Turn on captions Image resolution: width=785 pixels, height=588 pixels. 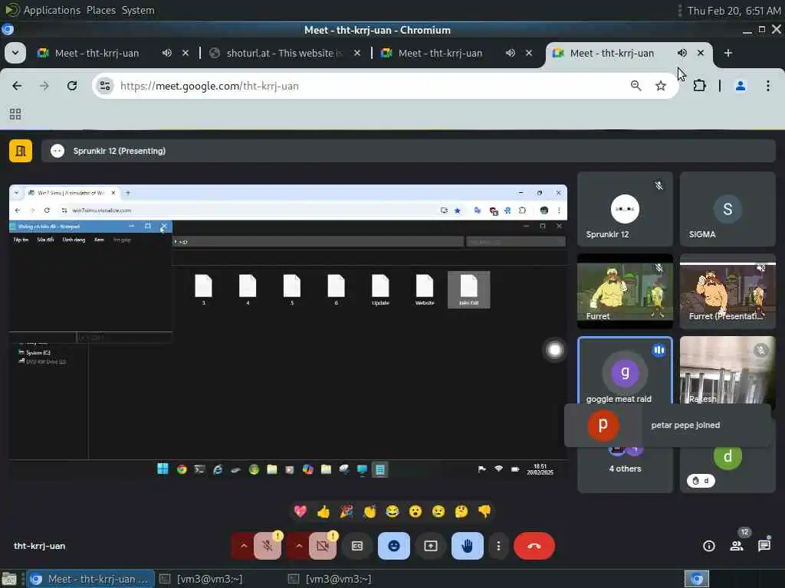(x=357, y=546)
